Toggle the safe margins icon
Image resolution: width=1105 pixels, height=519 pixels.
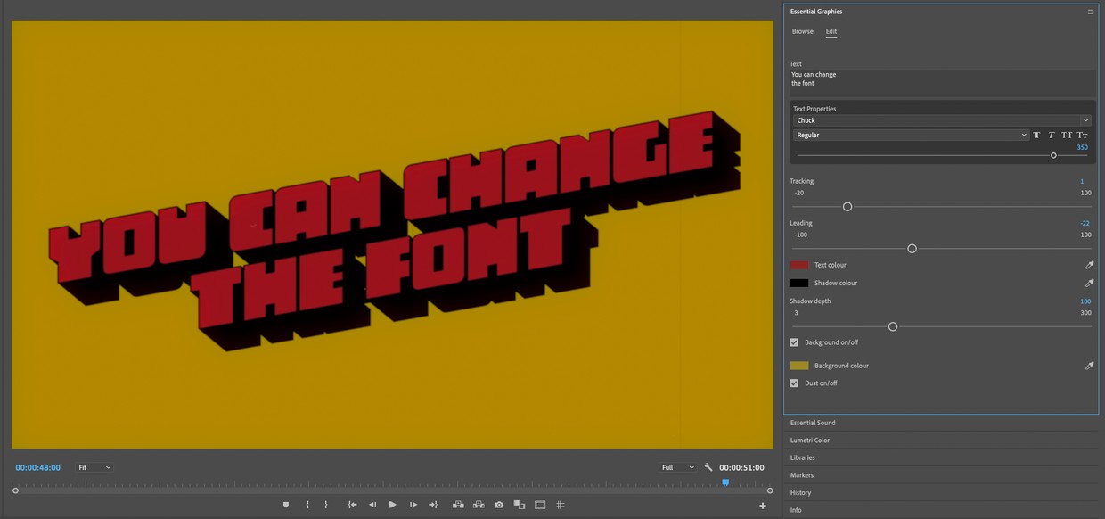point(540,505)
